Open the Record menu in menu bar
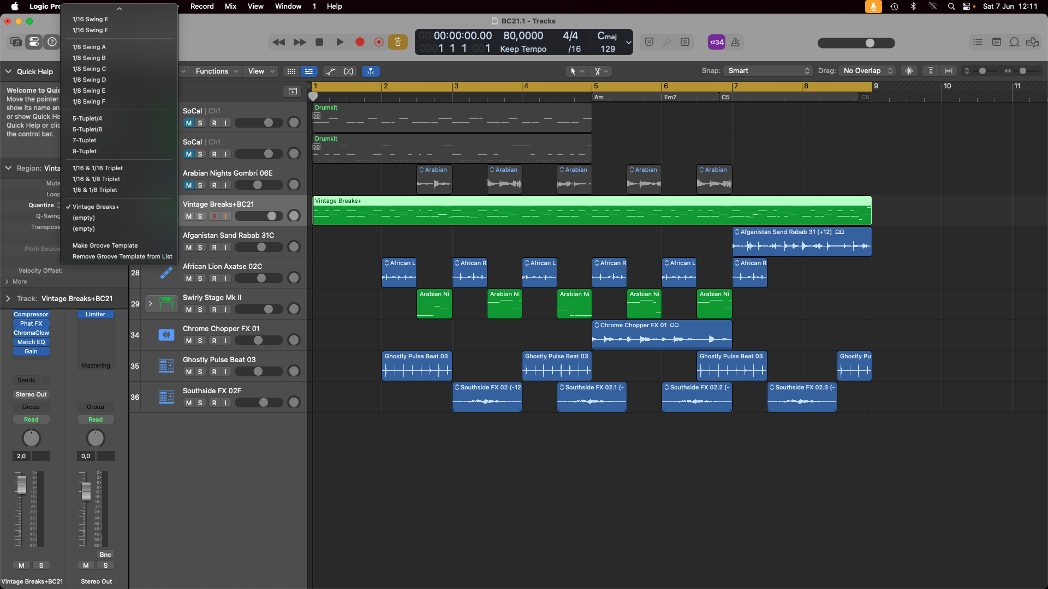 tap(202, 6)
